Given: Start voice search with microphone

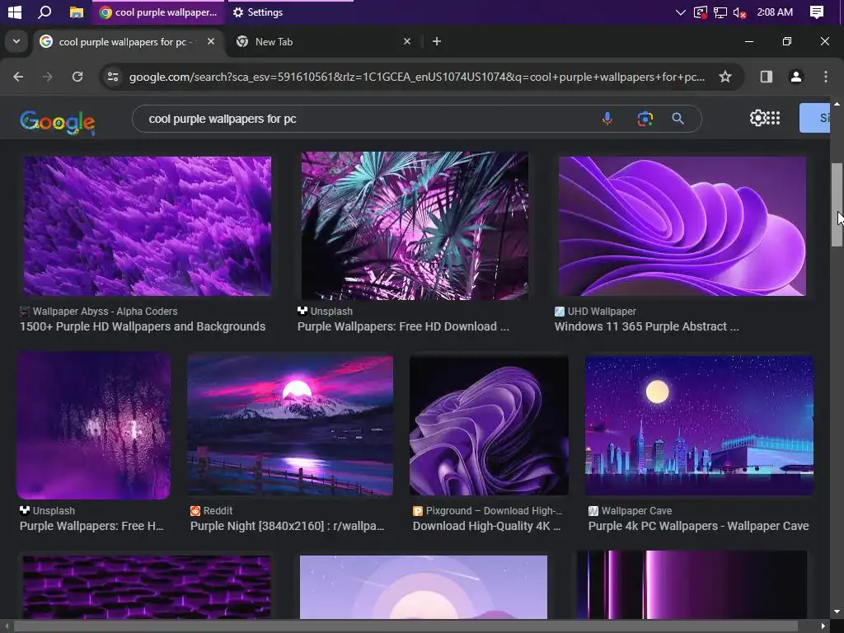Looking at the screenshot, I should [x=607, y=119].
